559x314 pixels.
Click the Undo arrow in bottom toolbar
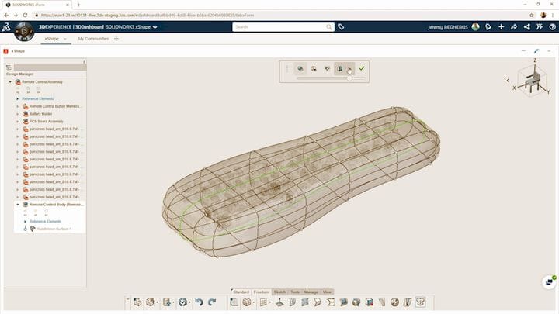click(200, 302)
